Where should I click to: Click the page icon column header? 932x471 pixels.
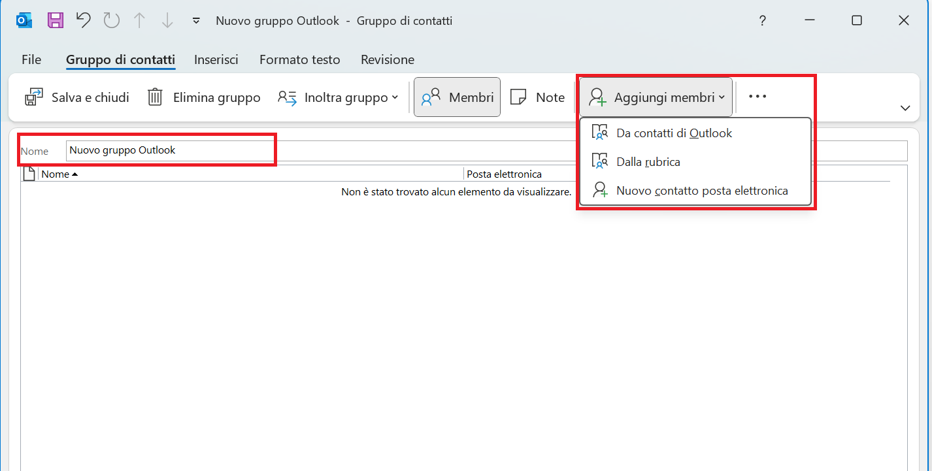pyautogui.click(x=29, y=174)
